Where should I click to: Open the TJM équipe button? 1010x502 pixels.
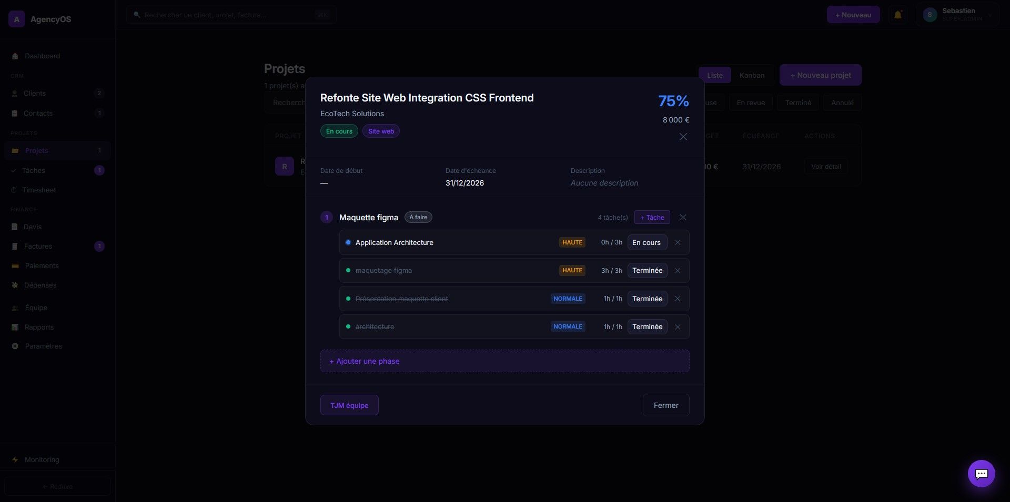[x=349, y=405]
